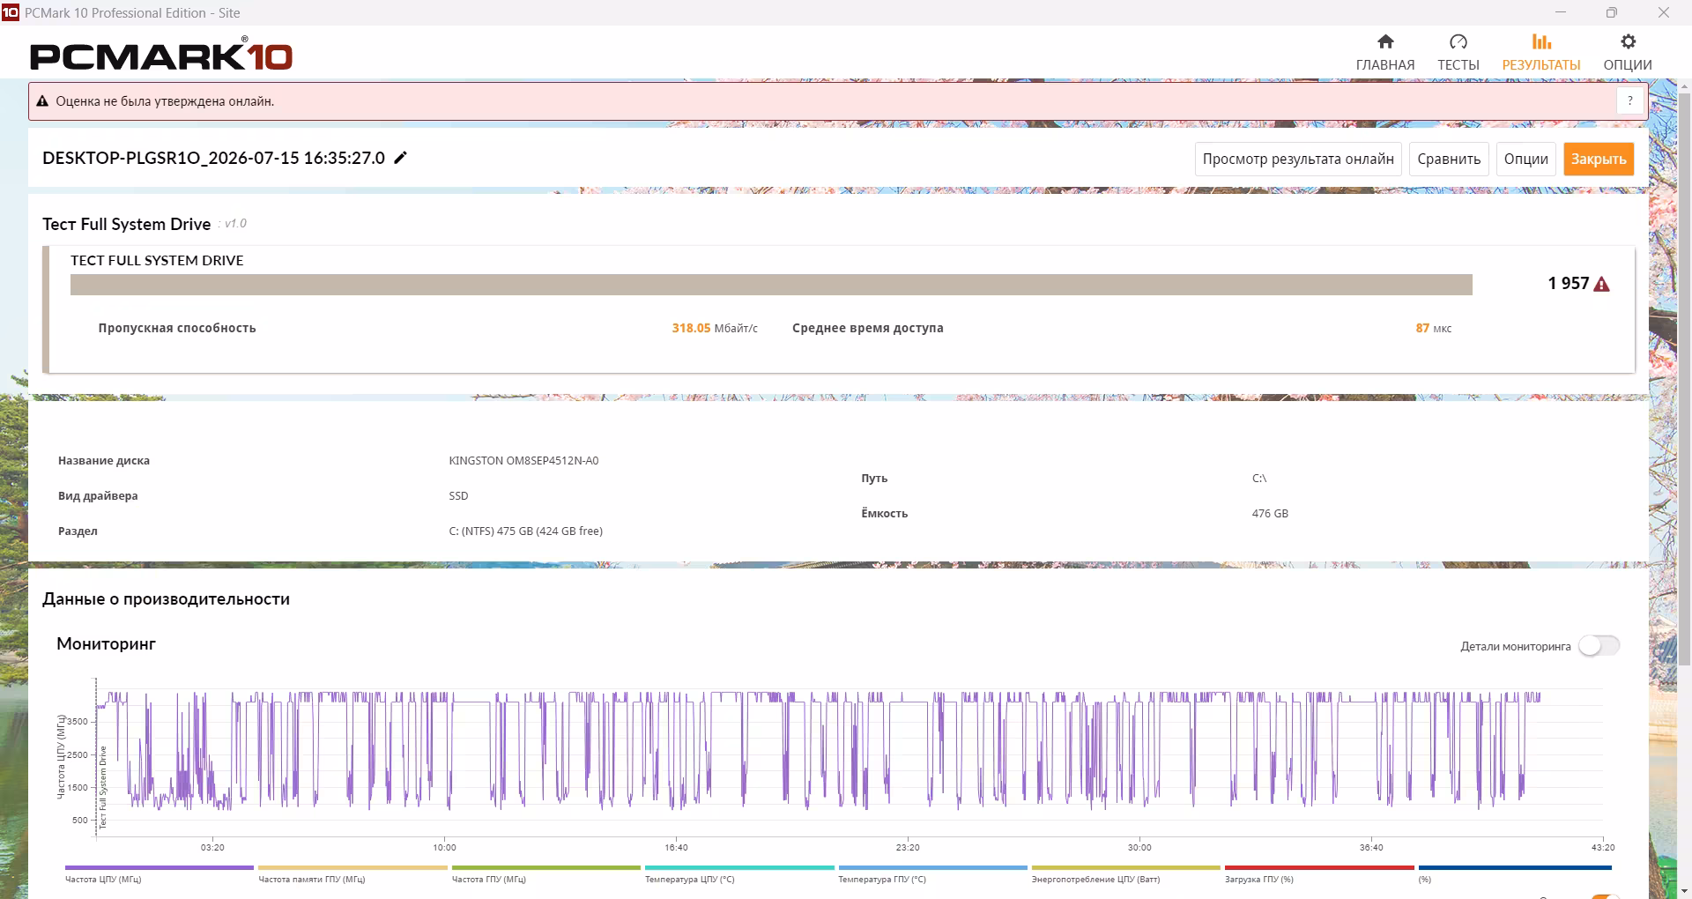
Task: Click the 318.05 Мбайт/с value
Action: (x=715, y=328)
